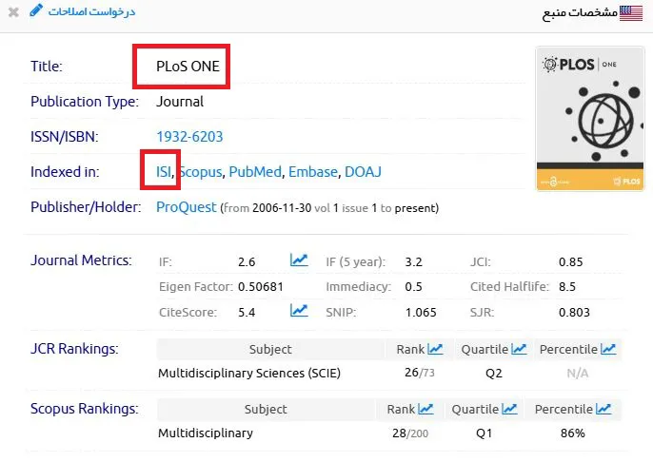653x462 pixels.
Task: Open the ProQuest publisher link
Action: (x=187, y=207)
